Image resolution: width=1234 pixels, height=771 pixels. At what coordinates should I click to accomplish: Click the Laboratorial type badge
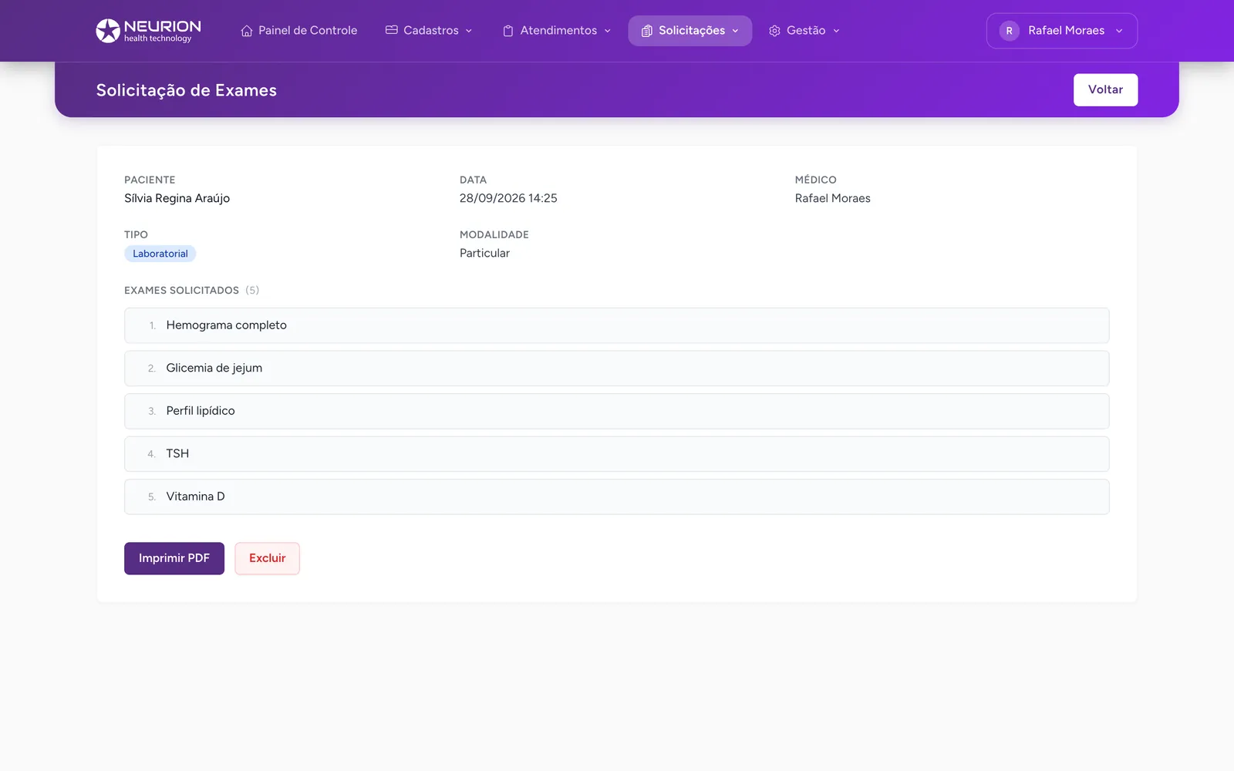[160, 254]
